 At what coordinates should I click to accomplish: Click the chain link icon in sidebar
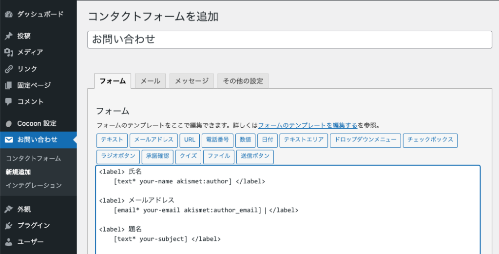click(x=9, y=69)
